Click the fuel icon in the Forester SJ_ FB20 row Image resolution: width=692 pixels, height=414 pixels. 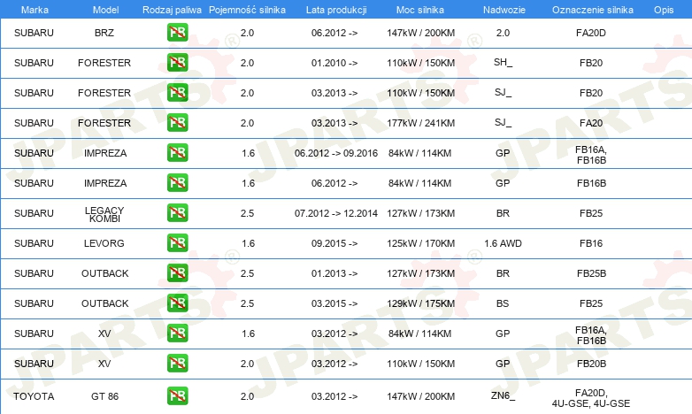[x=177, y=92]
